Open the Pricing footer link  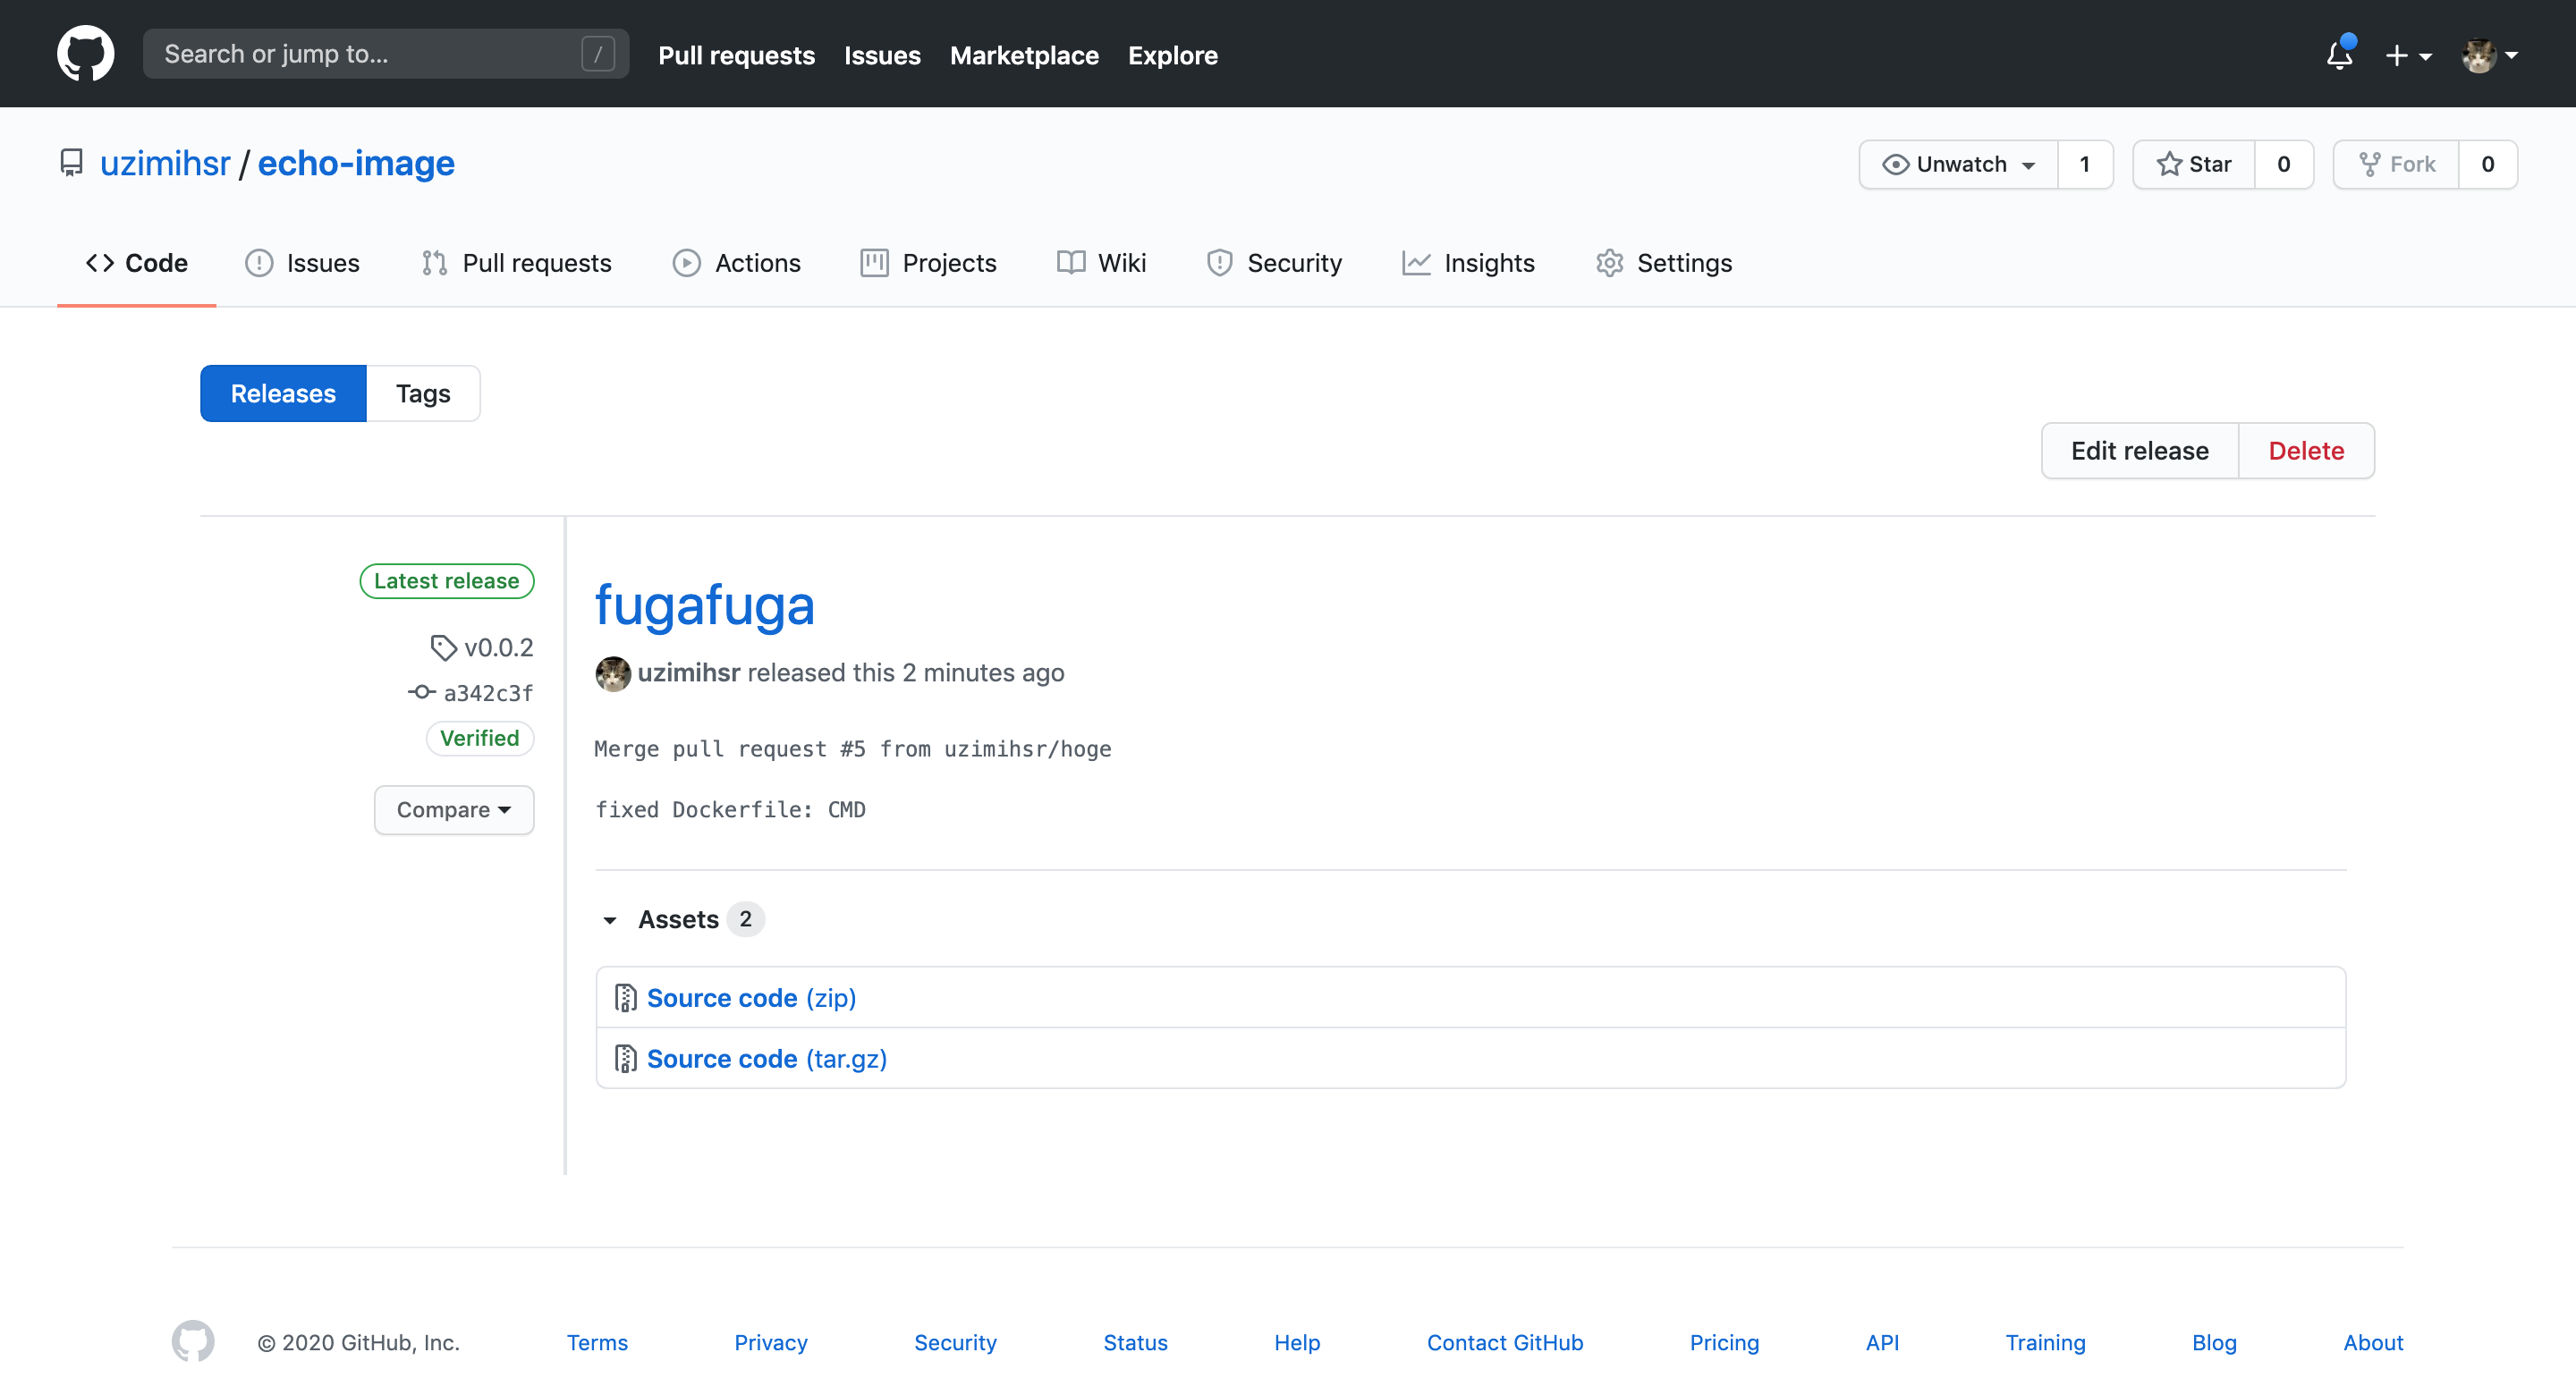(1724, 1343)
